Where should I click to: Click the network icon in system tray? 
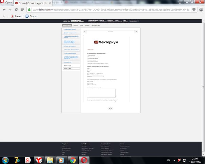tap(184, 160)
